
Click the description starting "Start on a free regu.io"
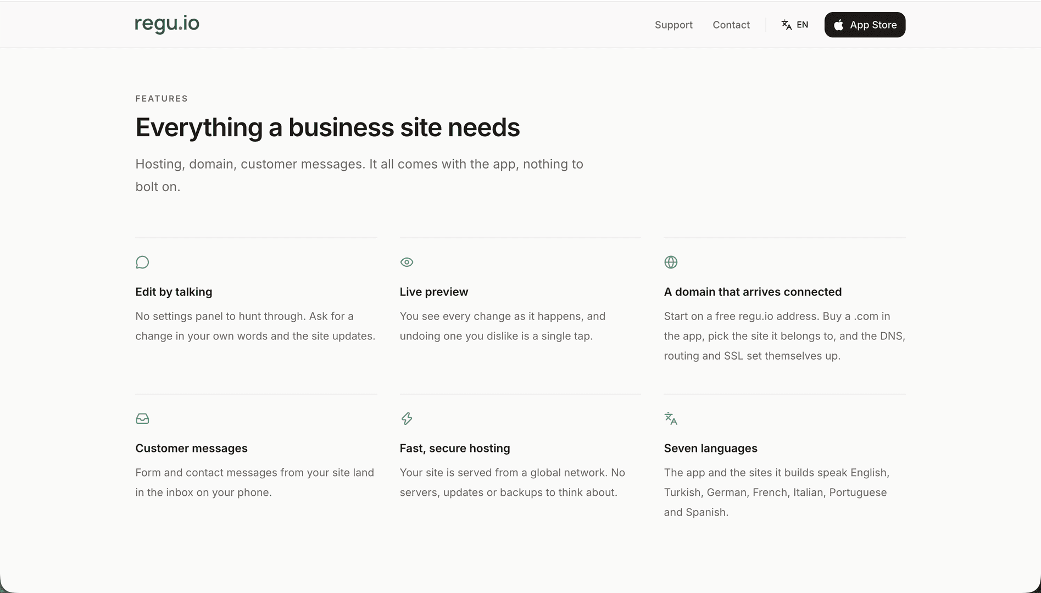click(x=784, y=336)
